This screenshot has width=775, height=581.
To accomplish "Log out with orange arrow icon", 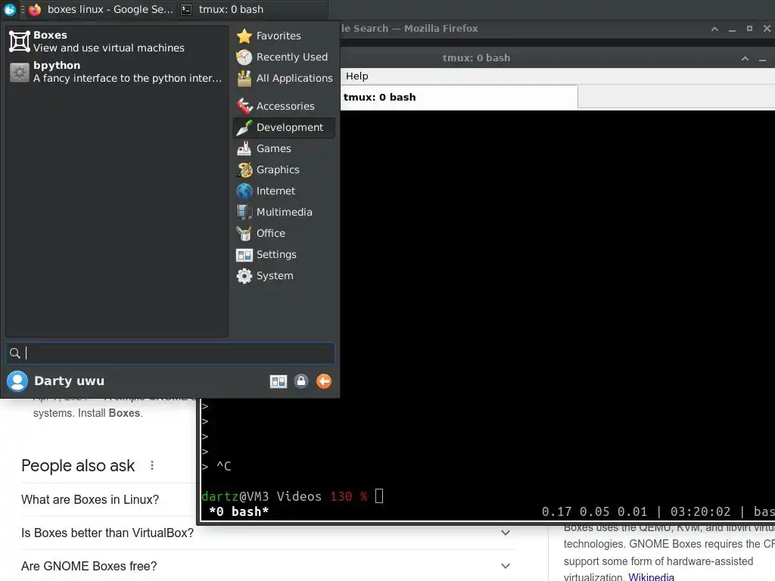I will pos(324,381).
